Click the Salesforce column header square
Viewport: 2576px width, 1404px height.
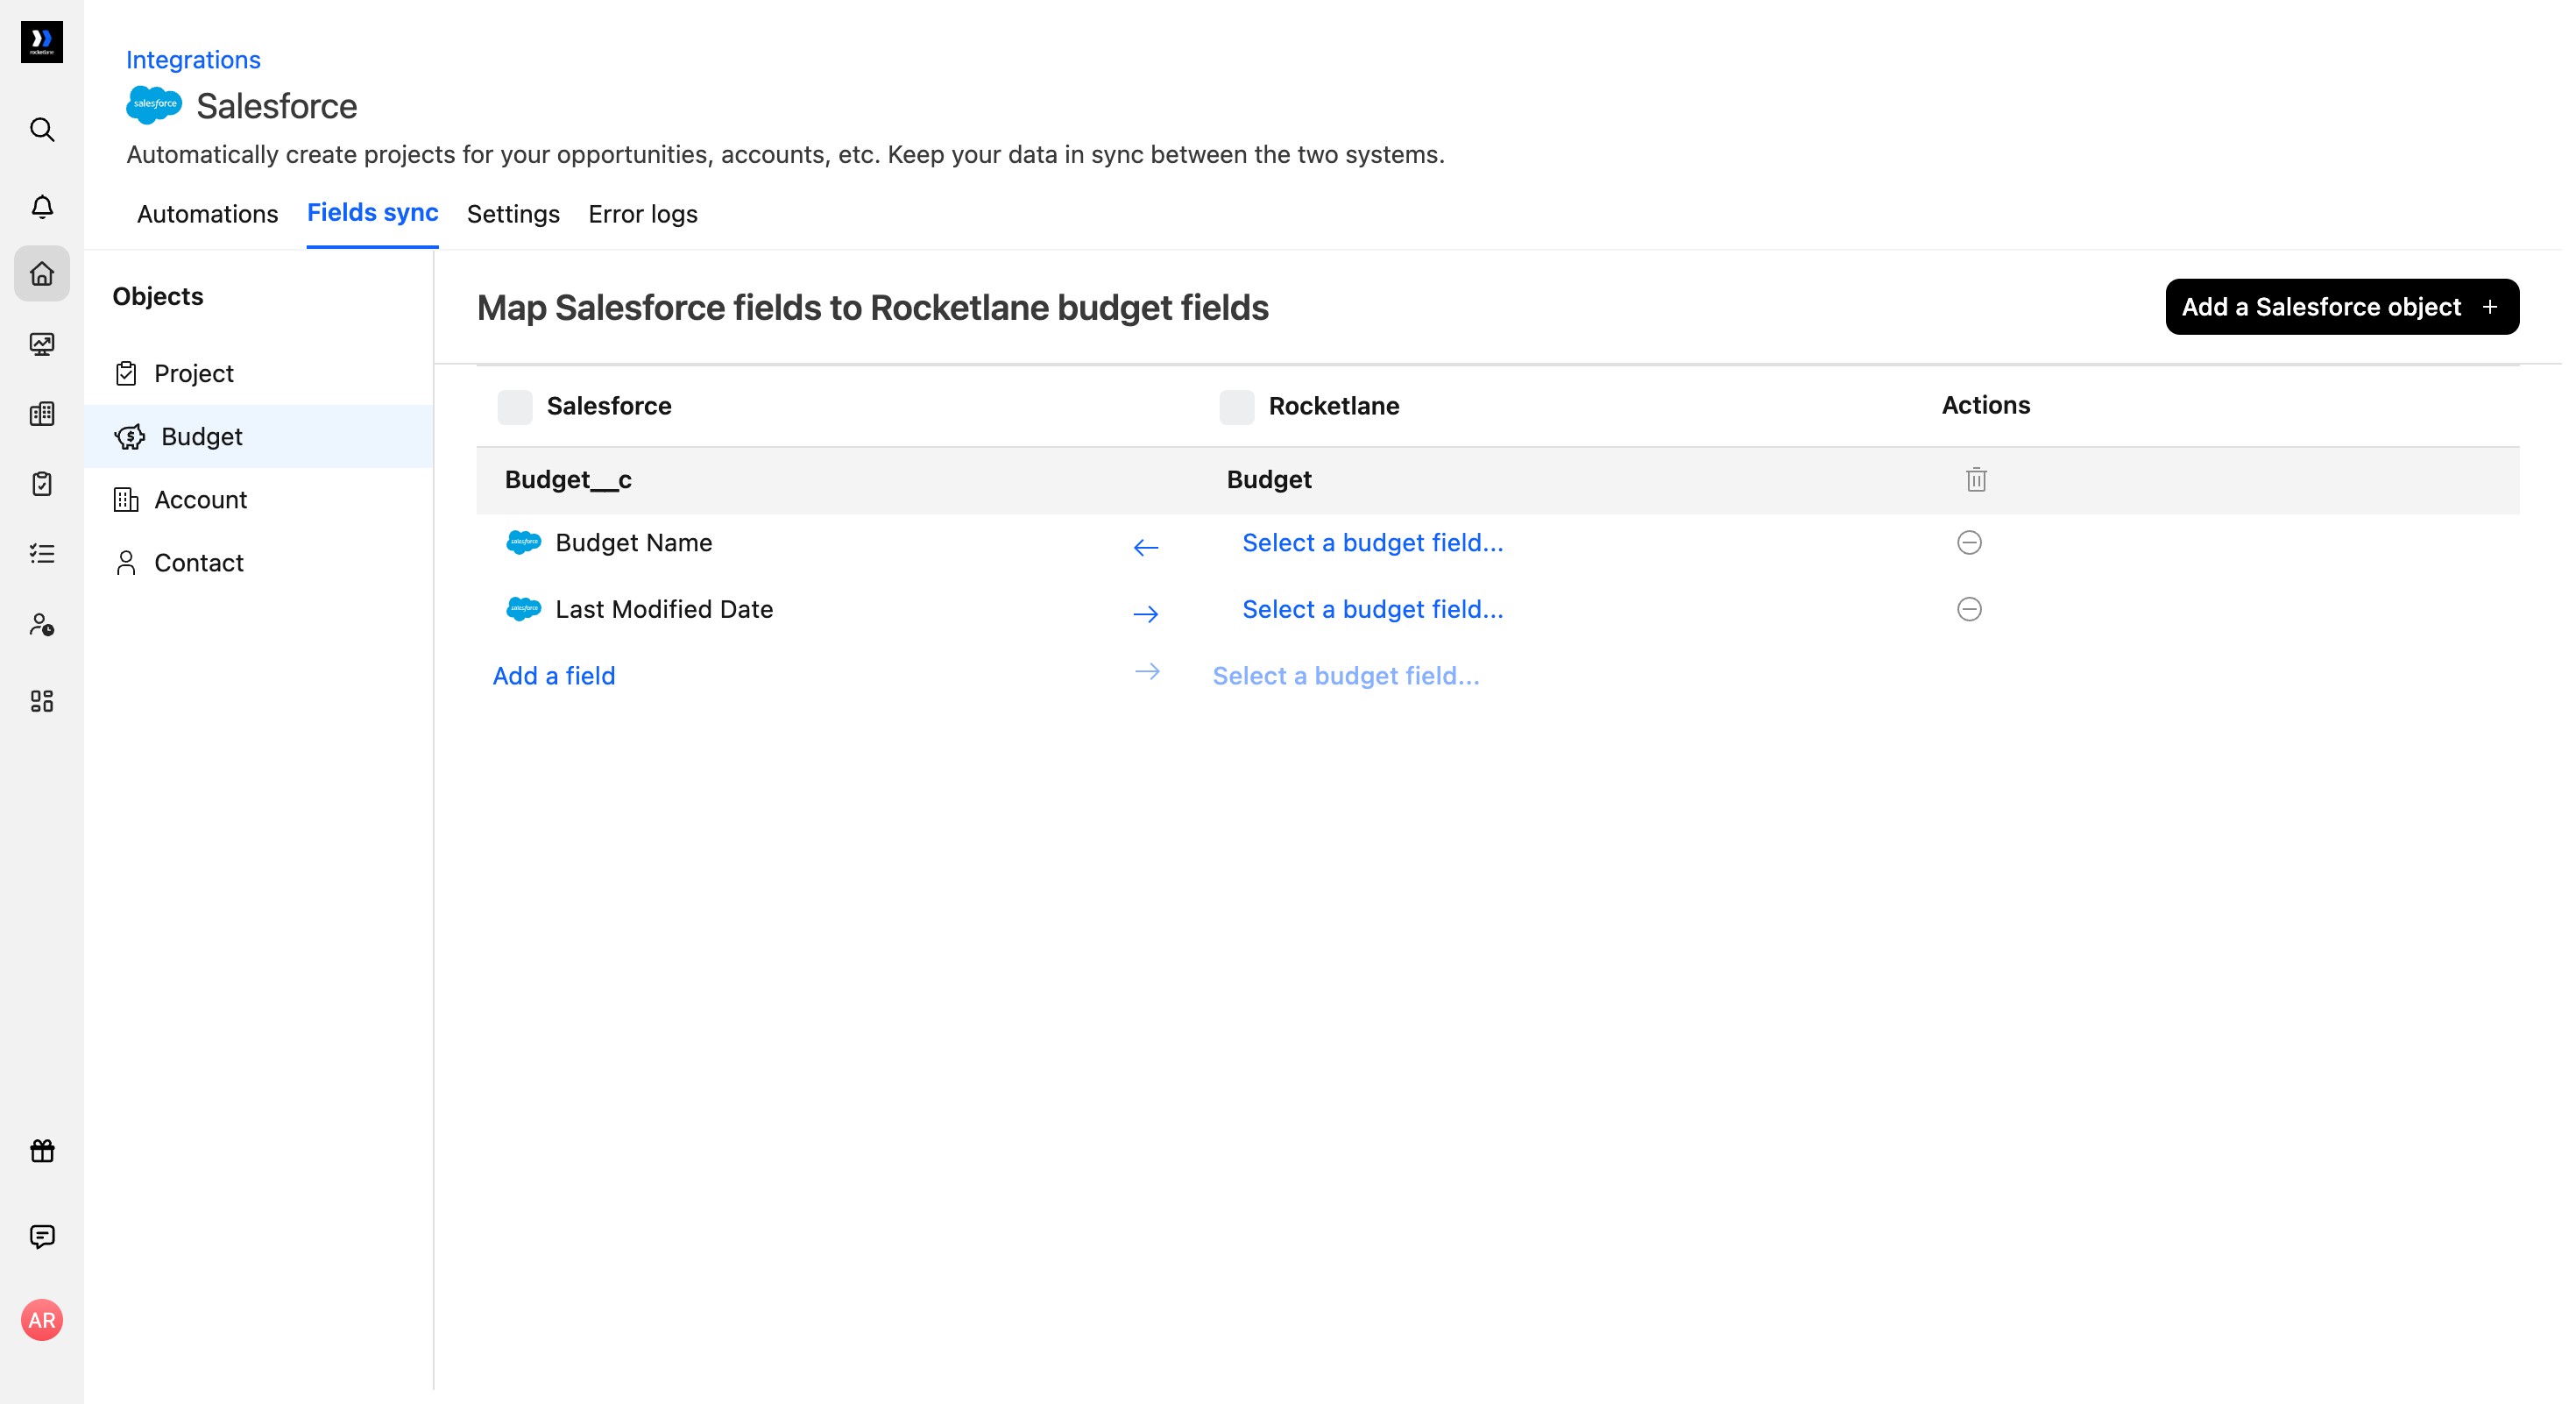(515, 407)
